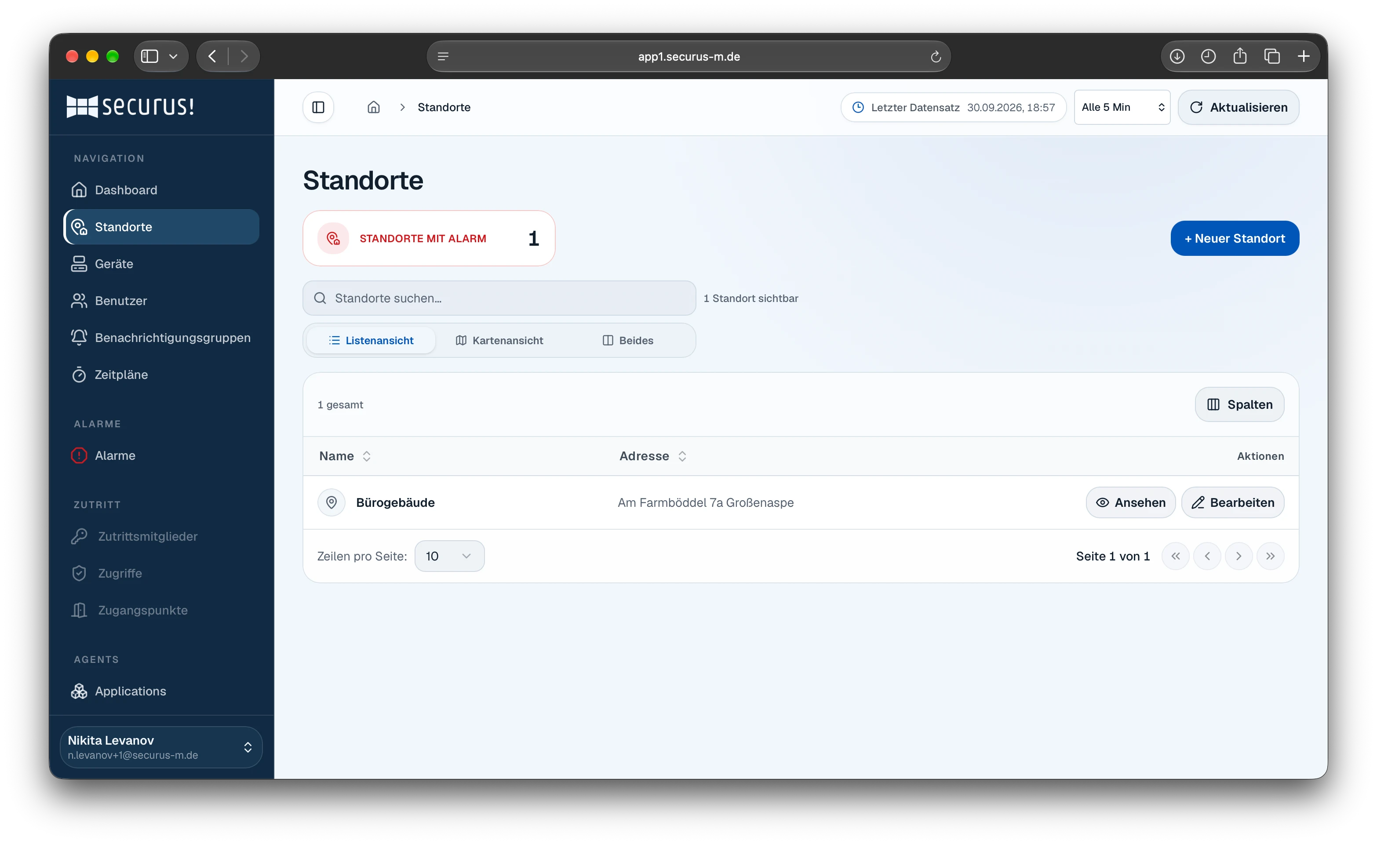Image resolution: width=1377 pixels, height=844 pixels.
Task: Click the Bürogebäude location pin icon
Action: coord(331,502)
